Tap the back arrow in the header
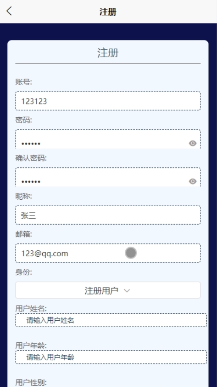217x387 pixels. 9,11
